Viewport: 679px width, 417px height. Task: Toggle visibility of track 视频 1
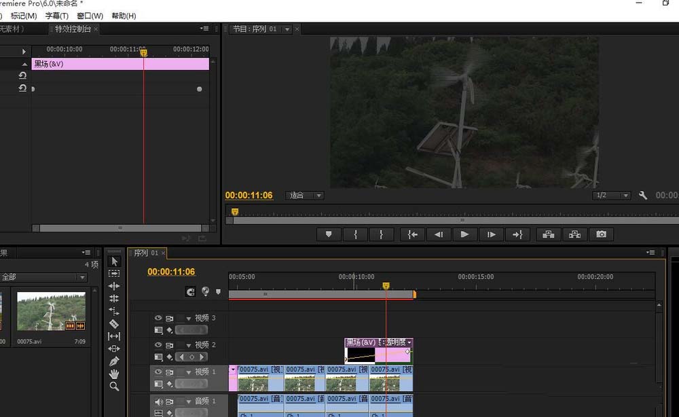point(158,372)
